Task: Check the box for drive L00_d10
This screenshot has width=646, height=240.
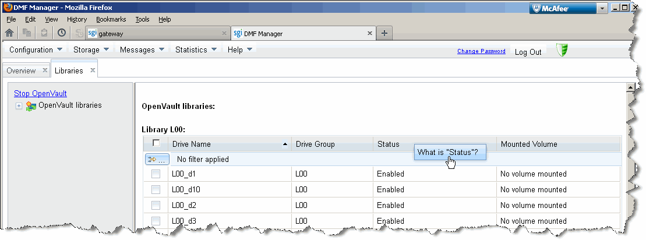Action: pyautogui.click(x=156, y=189)
